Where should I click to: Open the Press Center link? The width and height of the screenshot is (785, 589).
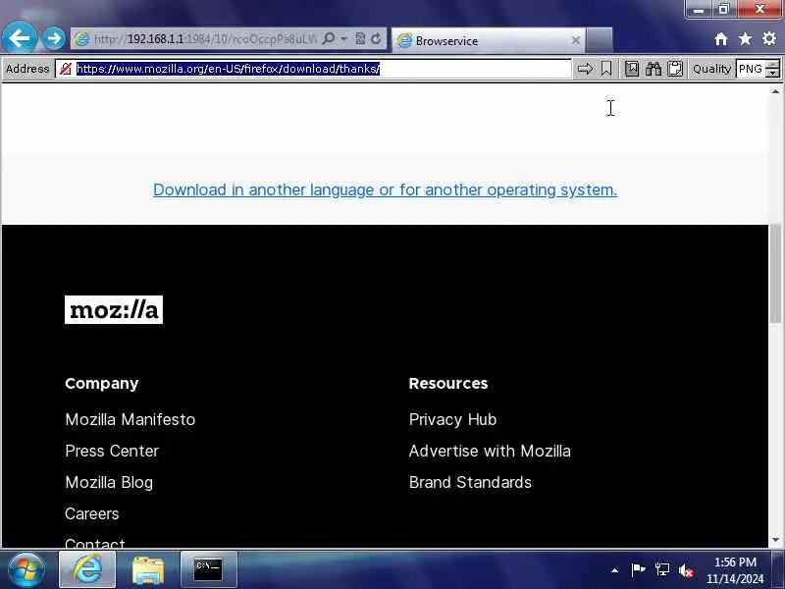pos(112,451)
